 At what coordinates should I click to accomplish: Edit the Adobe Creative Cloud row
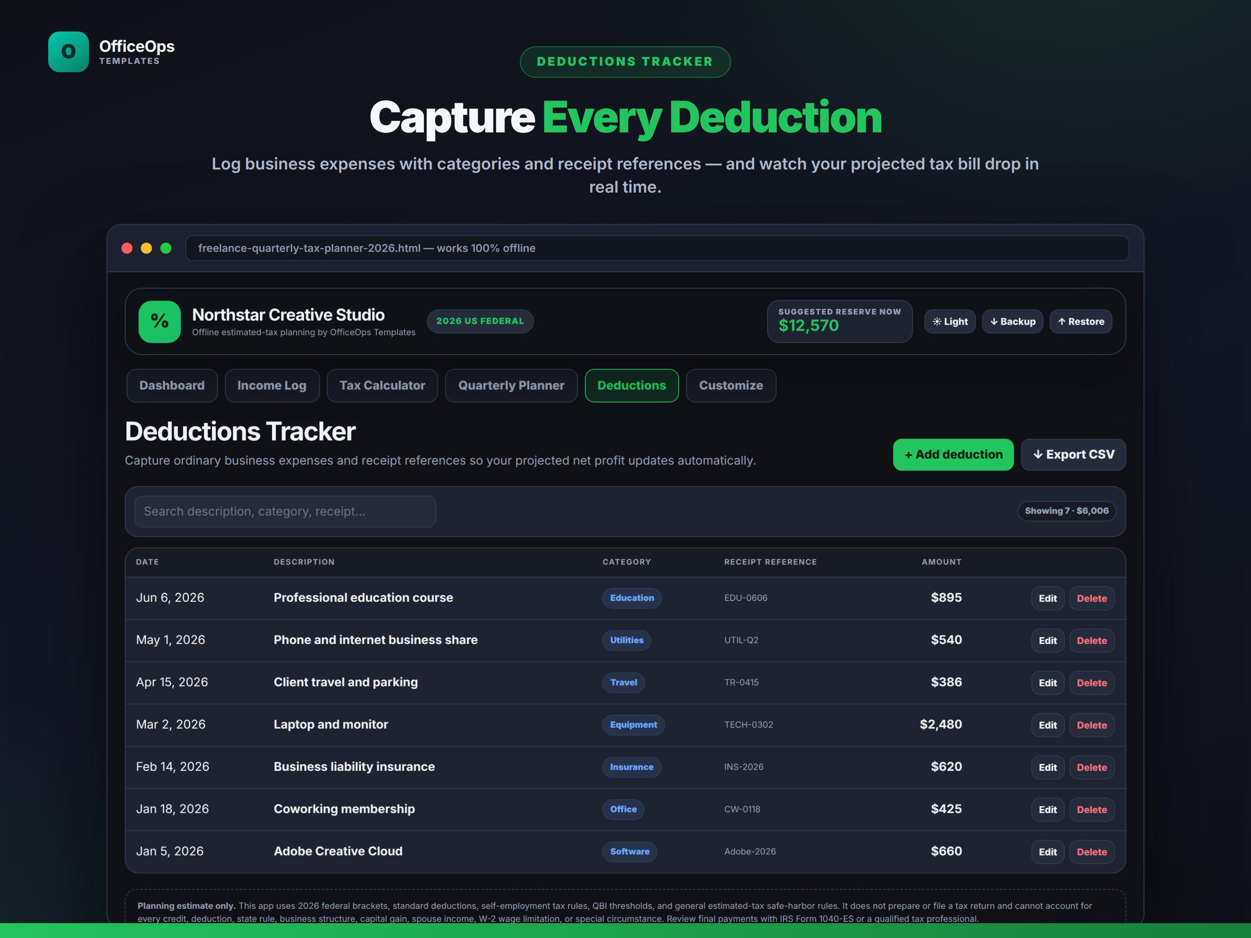coord(1048,852)
